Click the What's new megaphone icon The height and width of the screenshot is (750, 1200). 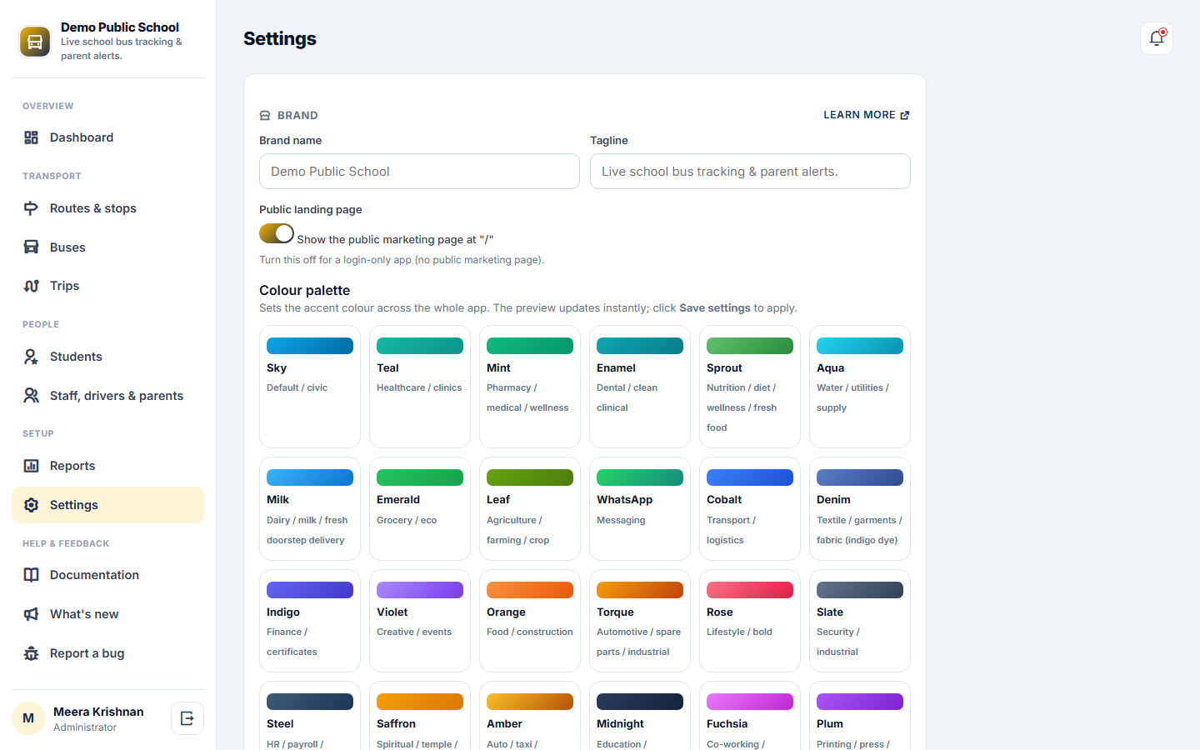31,614
